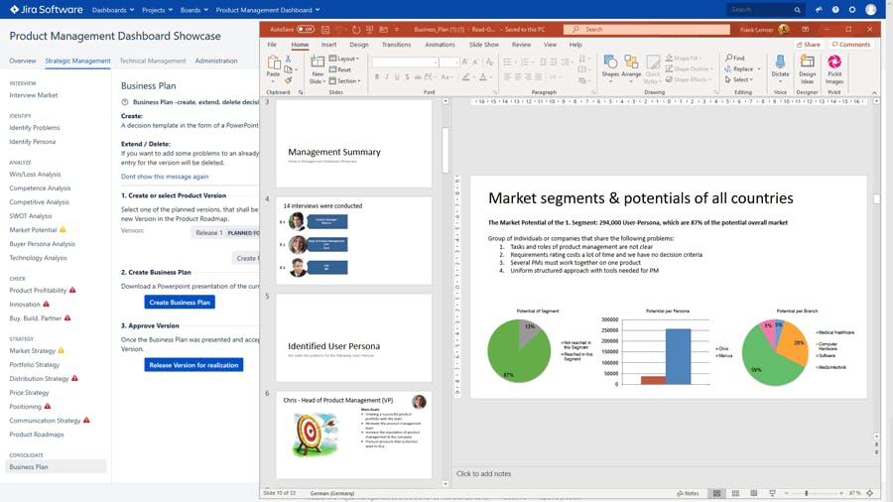The image size is (893, 502).
Task: Open the Jira Projects dropdown
Action: pos(156,10)
